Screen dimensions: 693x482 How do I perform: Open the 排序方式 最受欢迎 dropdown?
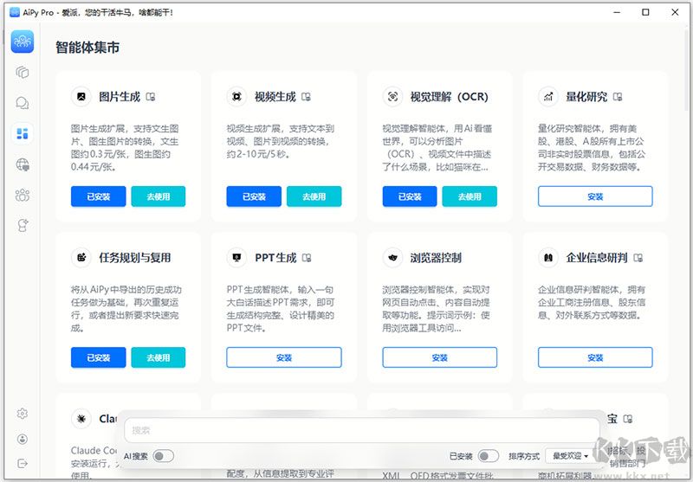(x=569, y=456)
